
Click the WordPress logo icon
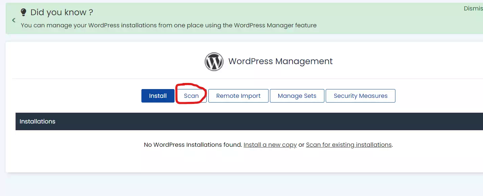214,61
